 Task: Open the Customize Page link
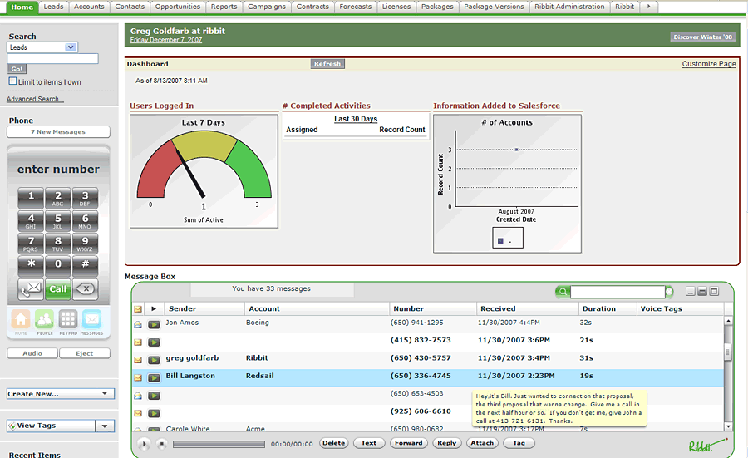point(709,64)
